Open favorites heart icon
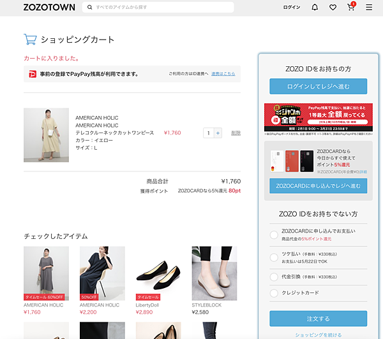The image size is (383, 339). click(333, 8)
